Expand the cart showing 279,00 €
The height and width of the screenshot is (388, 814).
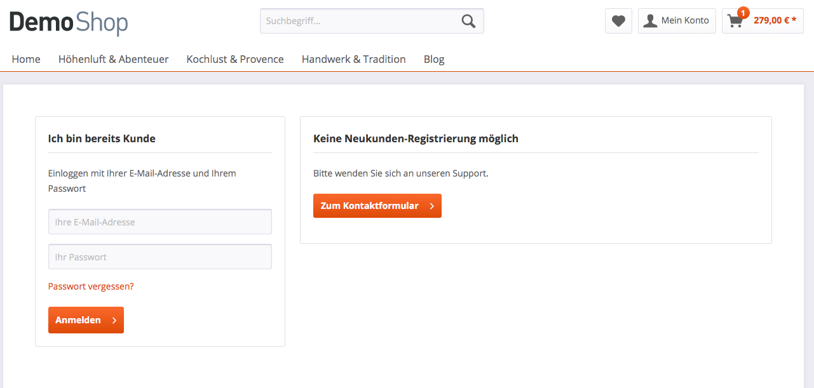click(771, 20)
